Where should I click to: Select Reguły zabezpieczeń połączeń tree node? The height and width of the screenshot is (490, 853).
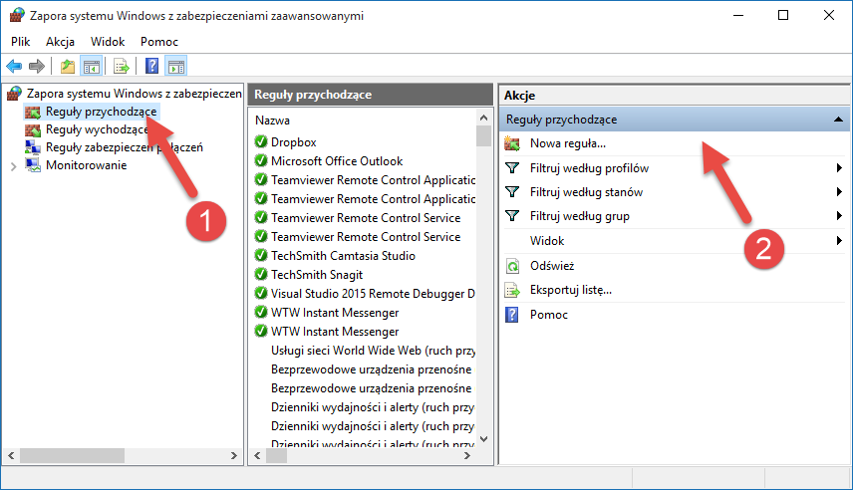click(124, 147)
